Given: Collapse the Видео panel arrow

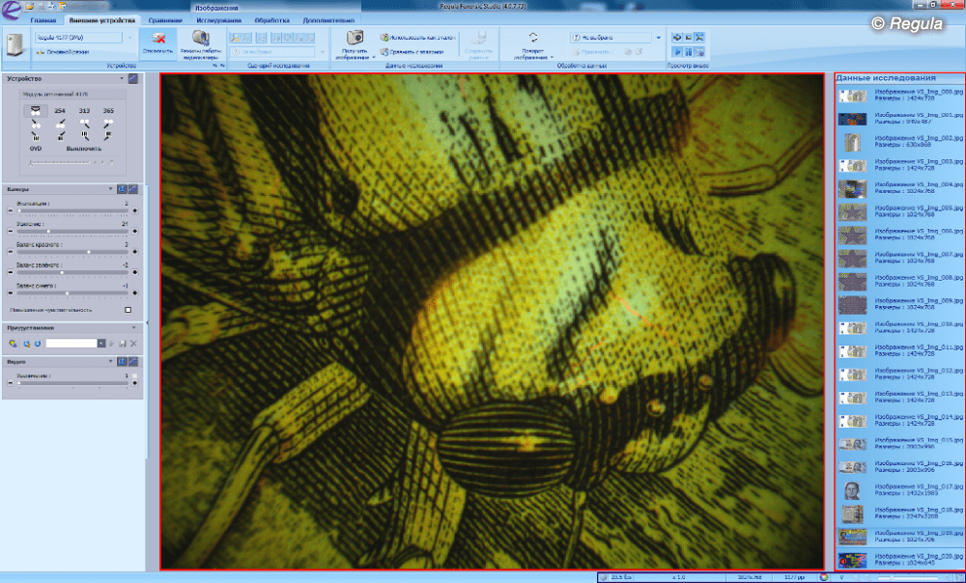Looking at the screenshot, I should (x=111, y=361).
